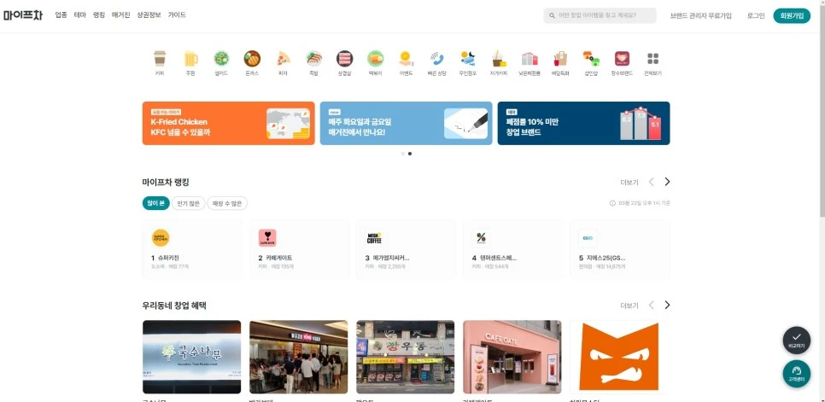The width and height of the screenshot is (825, 402).
Task: Open the 매거진 weekly light-blue banner
Action: 407,124
